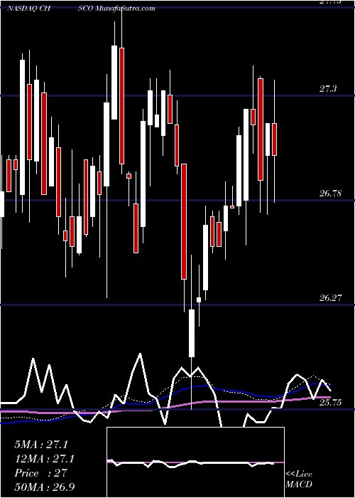This screenshot has height=498, width=355.
Task: Click the 25.75 price axis label
Action: [x=330, y=403]
